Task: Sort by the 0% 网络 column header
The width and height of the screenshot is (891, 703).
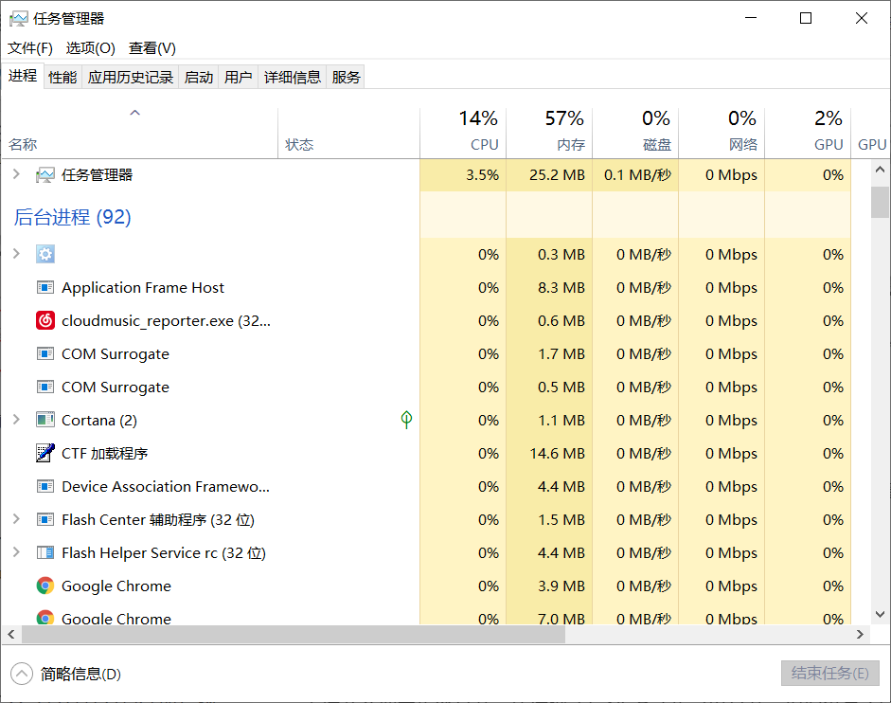Action: [722, 132]
